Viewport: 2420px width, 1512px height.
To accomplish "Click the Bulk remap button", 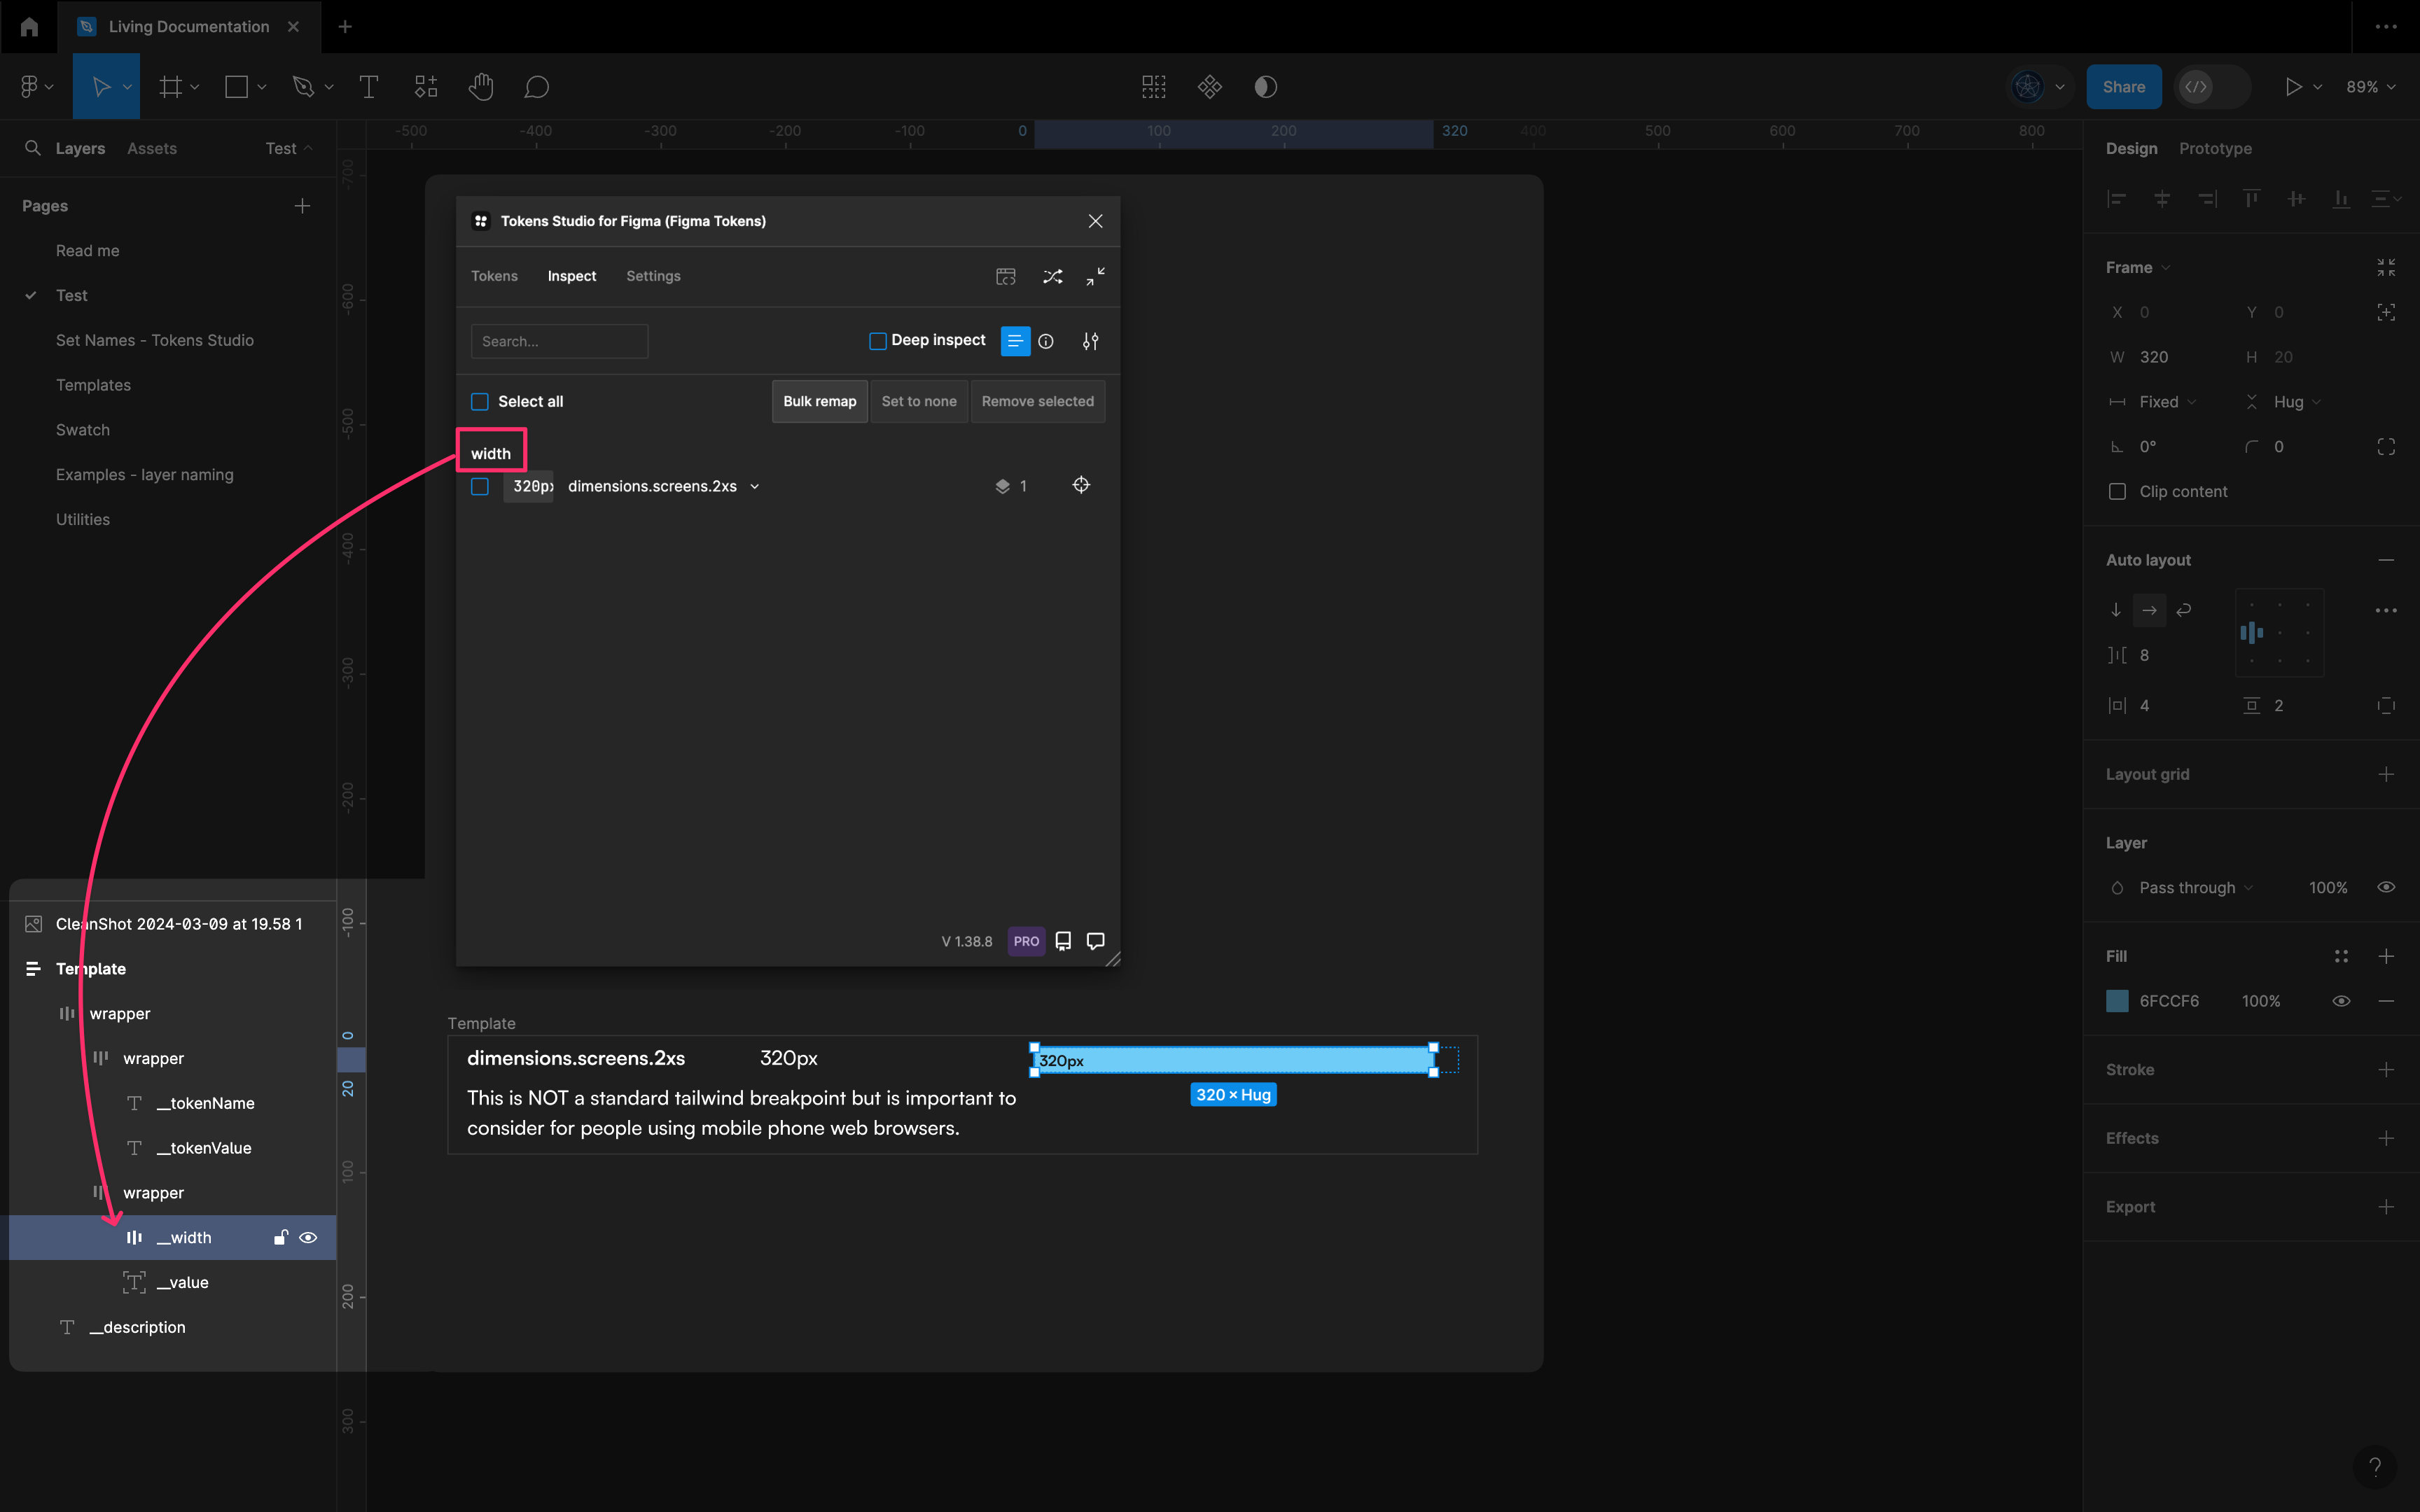I will tap(819, 401).
